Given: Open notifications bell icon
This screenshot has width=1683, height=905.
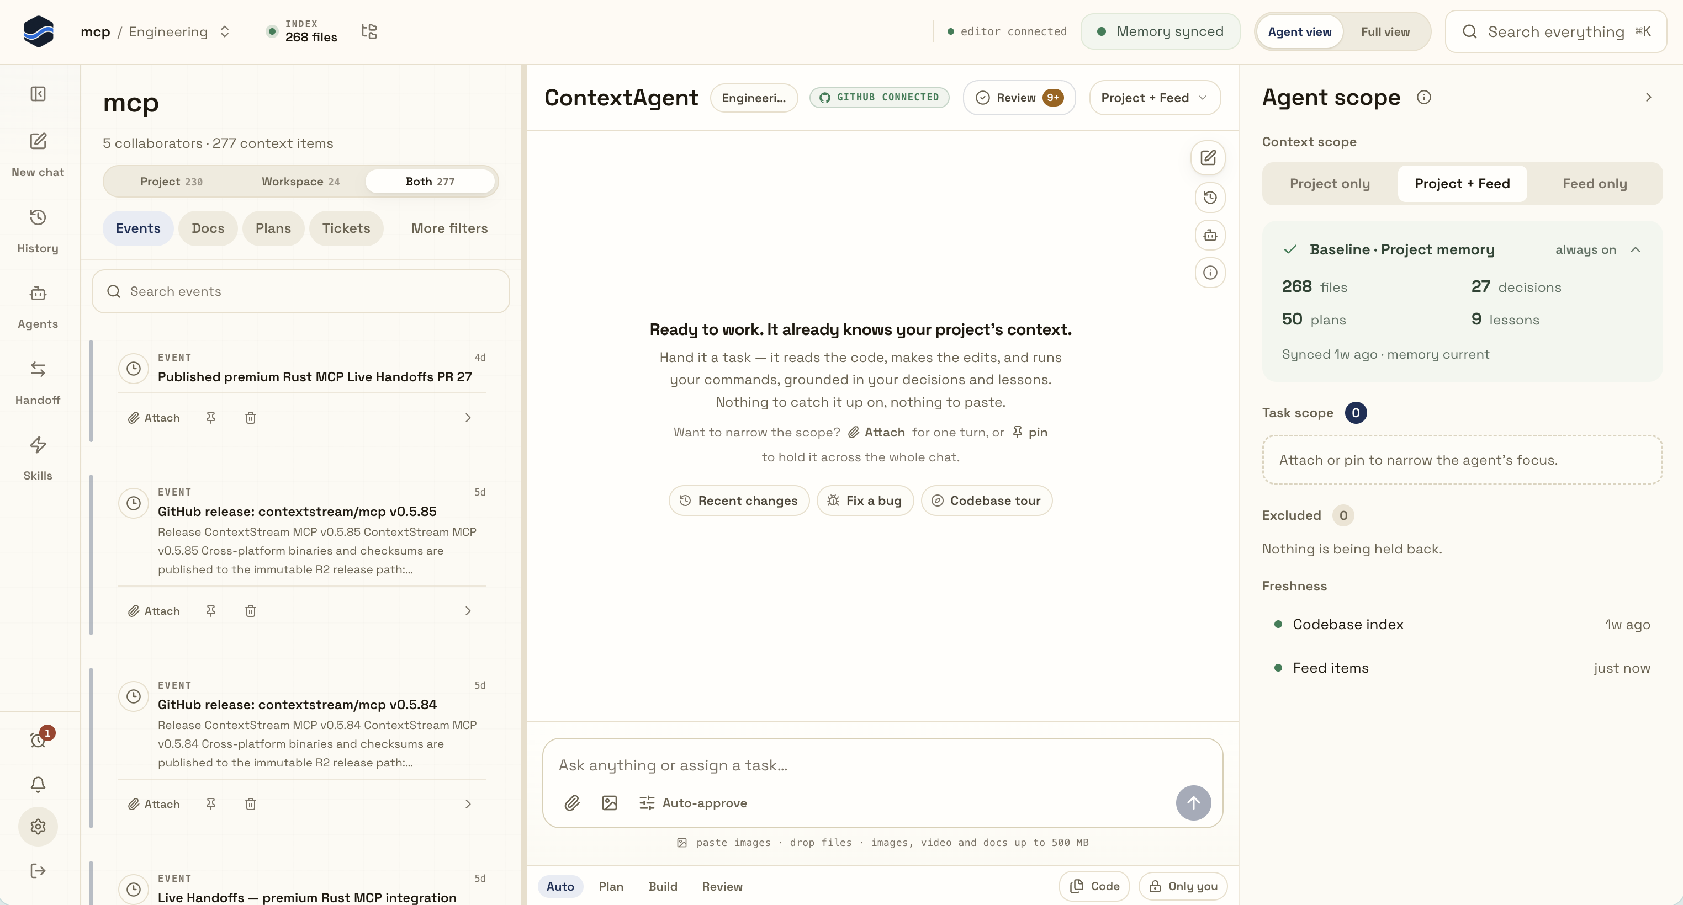Looking at the screenshot, I should [38, 784].
